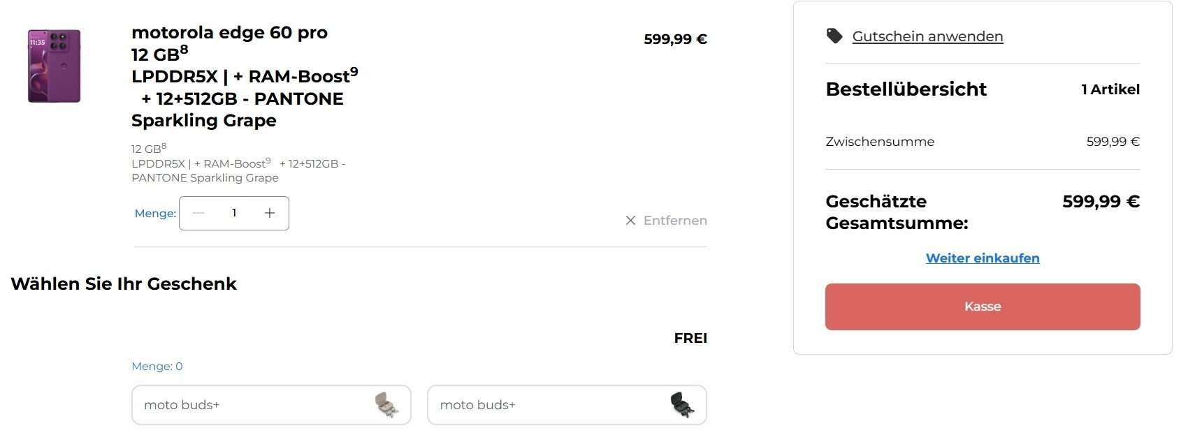Open the motorola edge 60 pro title
This screenshot has height=442, width=1195.
pos(229,33)
